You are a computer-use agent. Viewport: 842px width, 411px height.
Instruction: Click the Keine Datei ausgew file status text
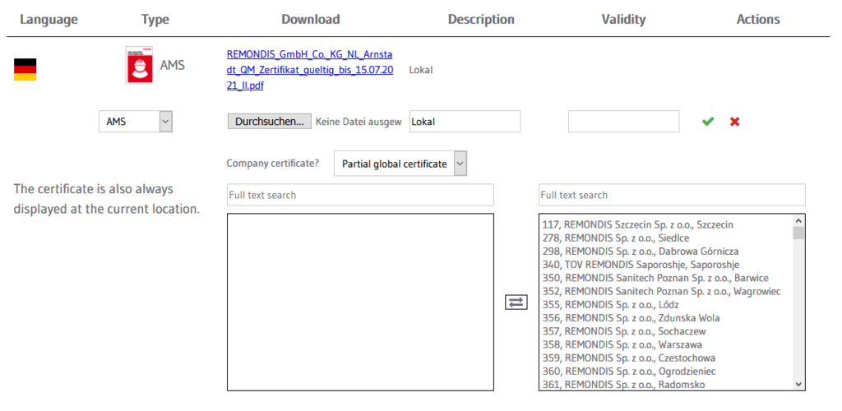click(x=359, y=122)
